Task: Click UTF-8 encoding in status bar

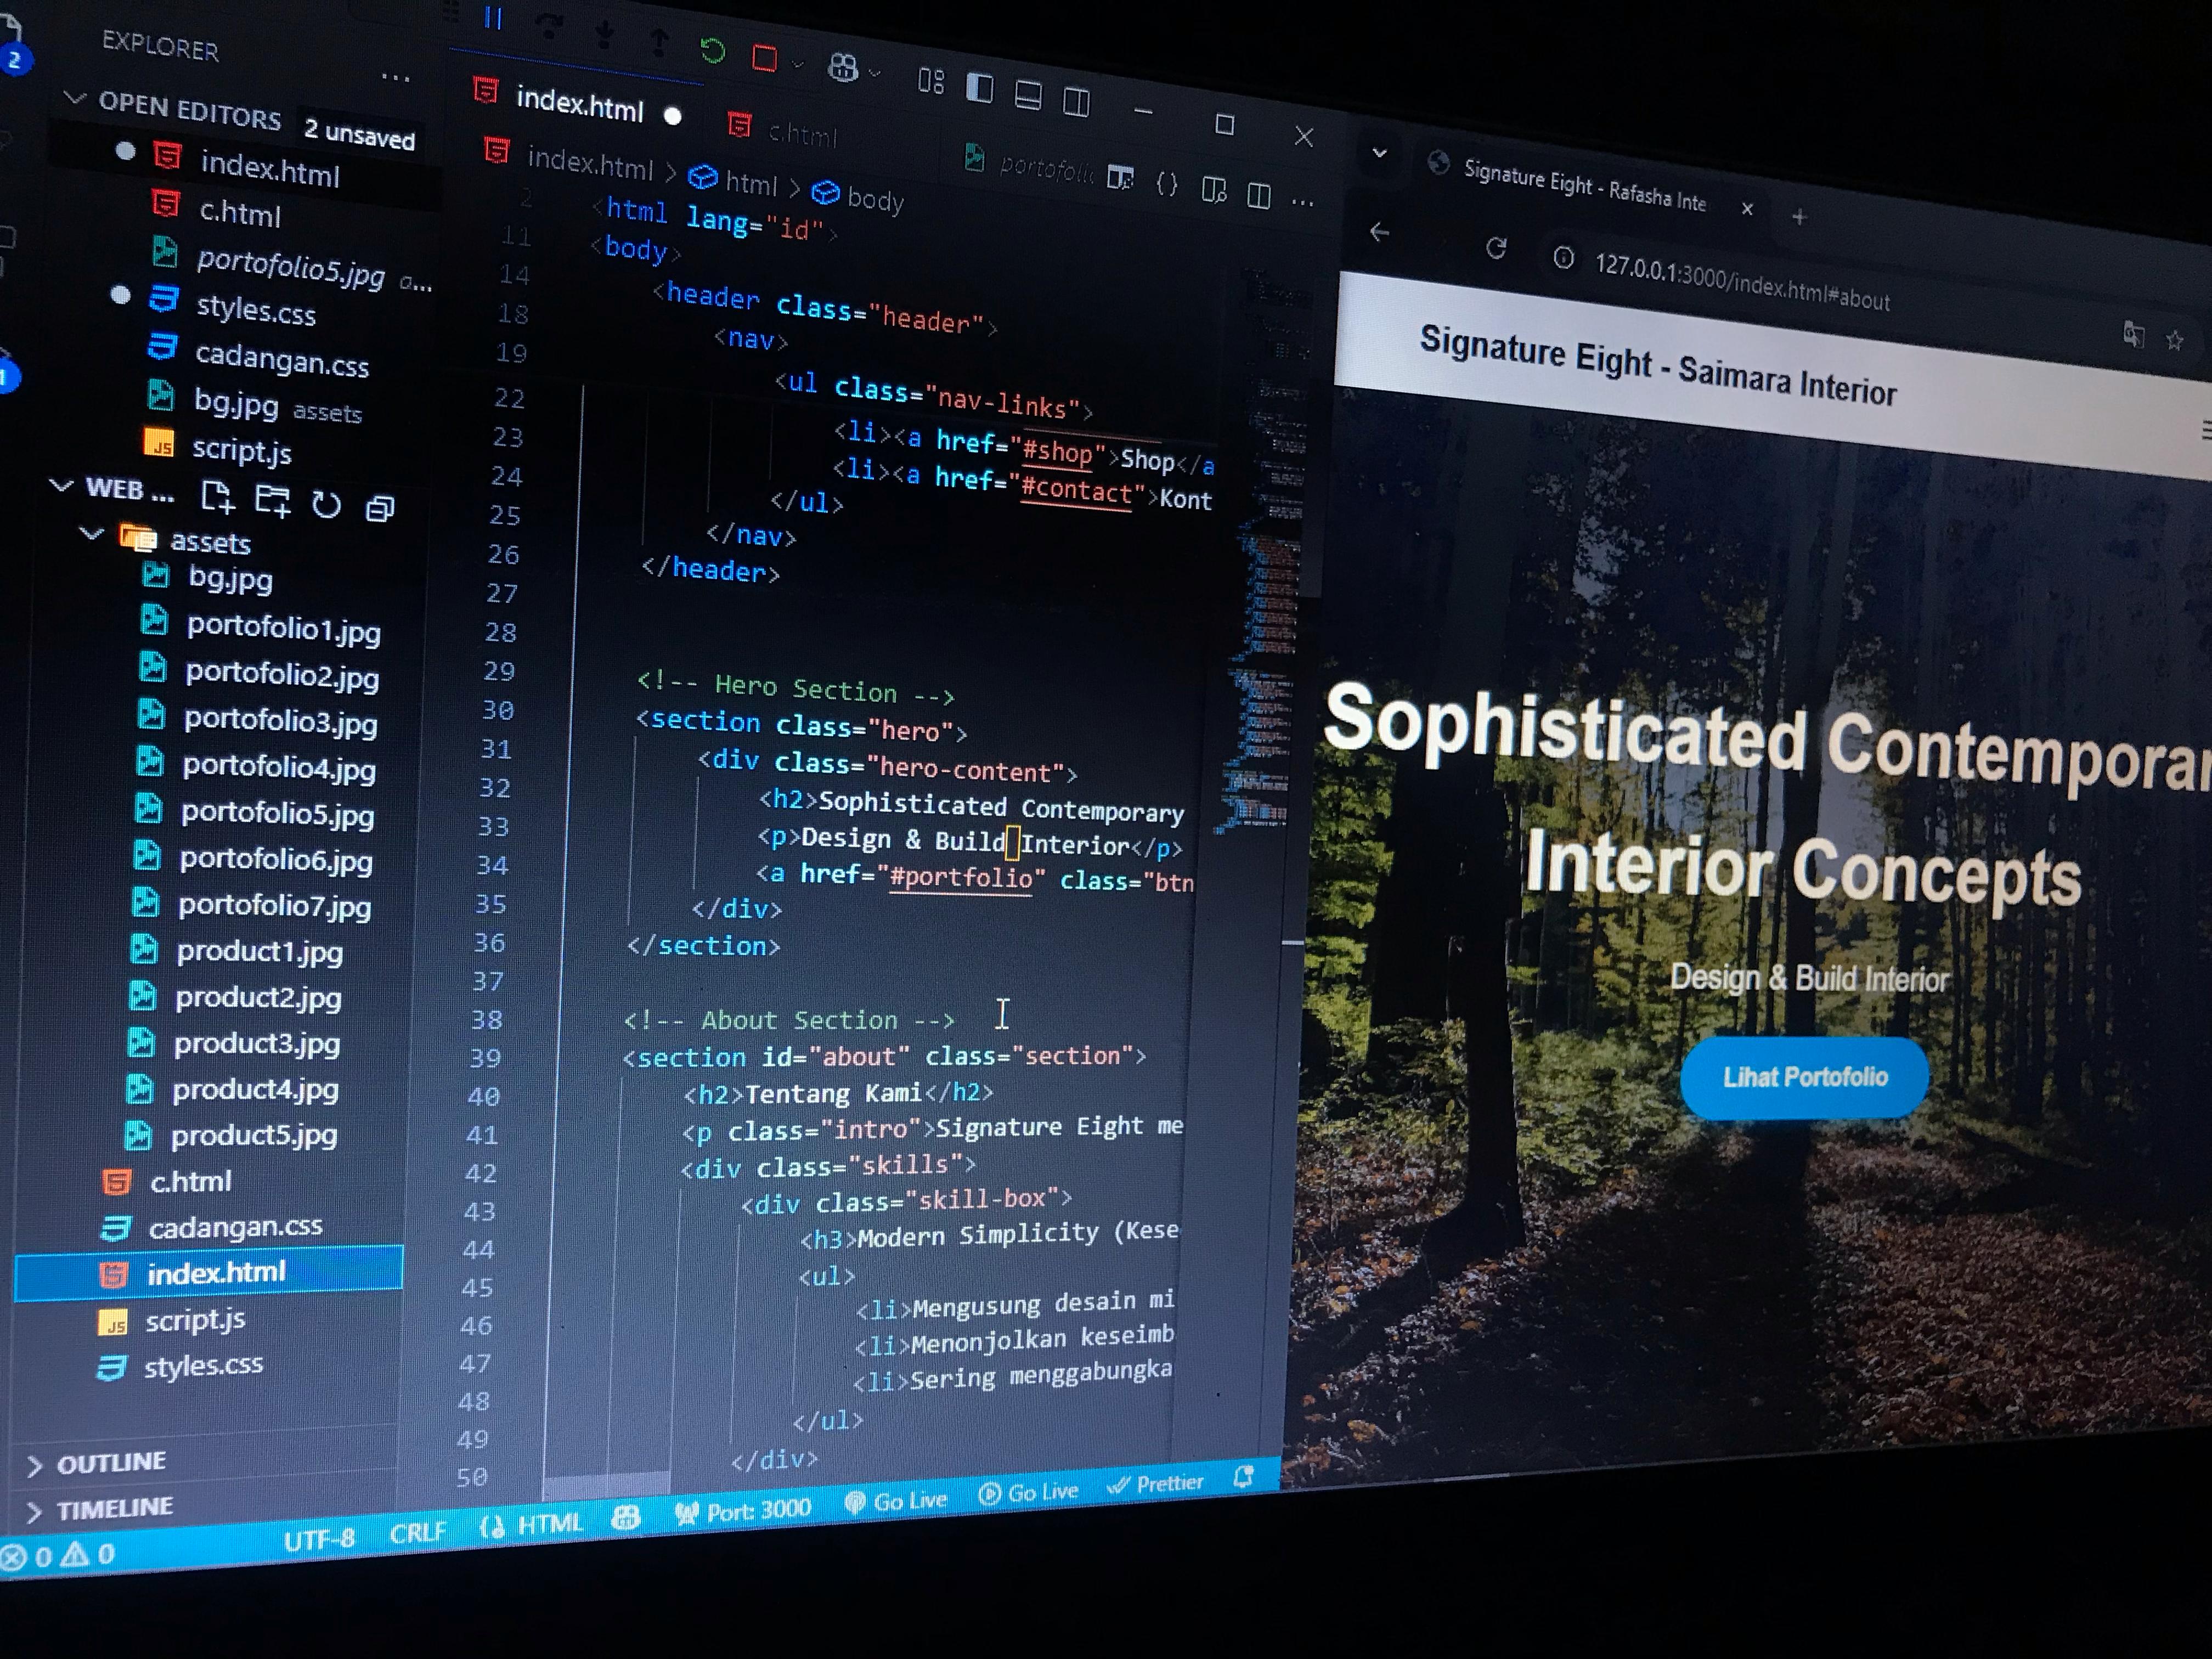Action: [319, 1538]
